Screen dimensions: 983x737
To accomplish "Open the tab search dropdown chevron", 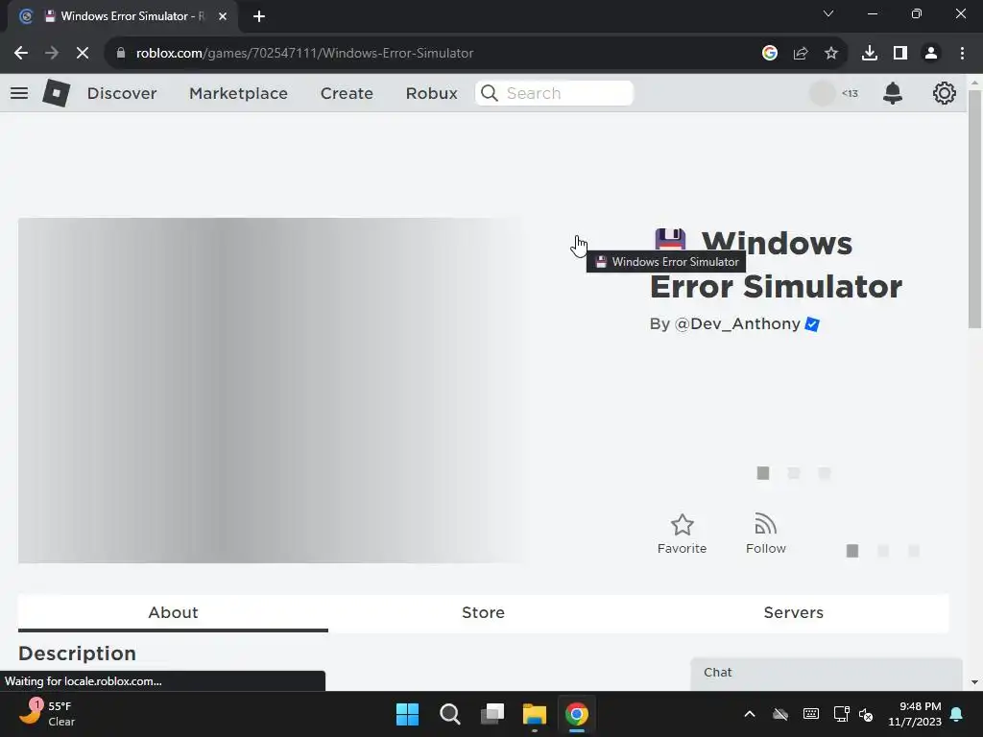I will pyautogui.click(x=828, y=13).
